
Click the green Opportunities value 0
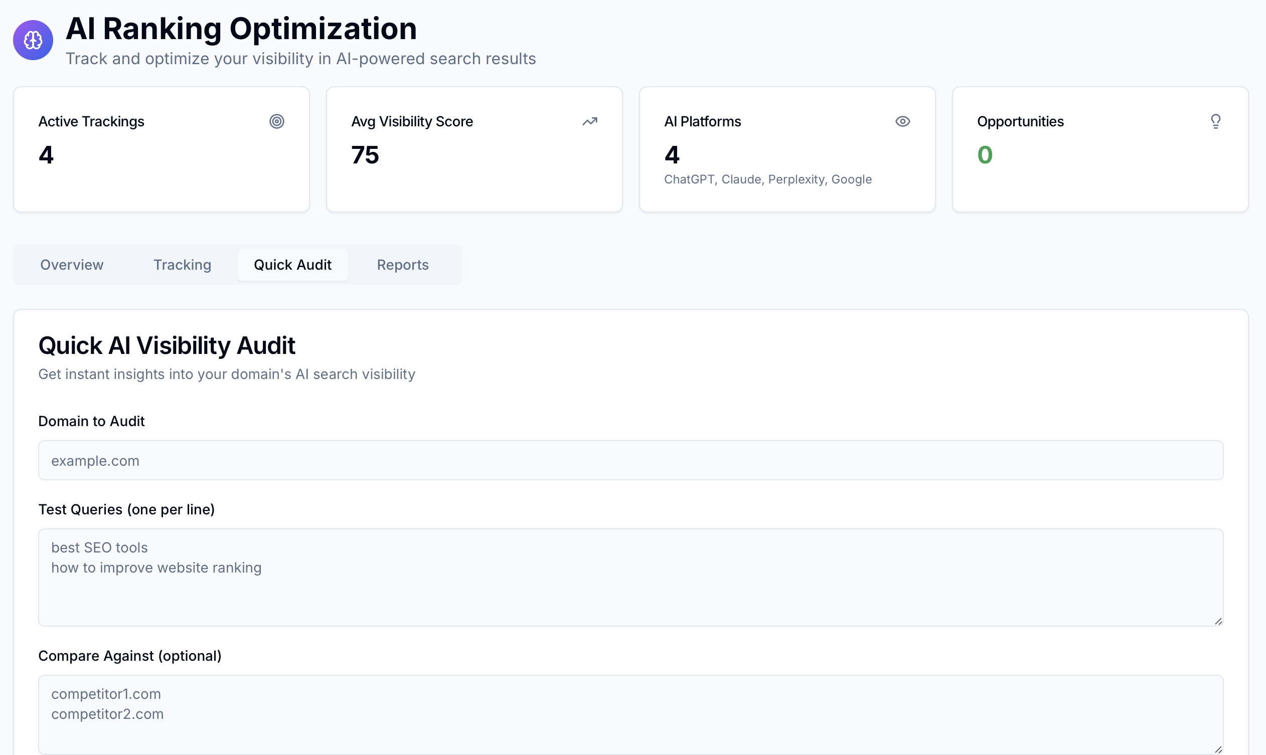(985, 155)
